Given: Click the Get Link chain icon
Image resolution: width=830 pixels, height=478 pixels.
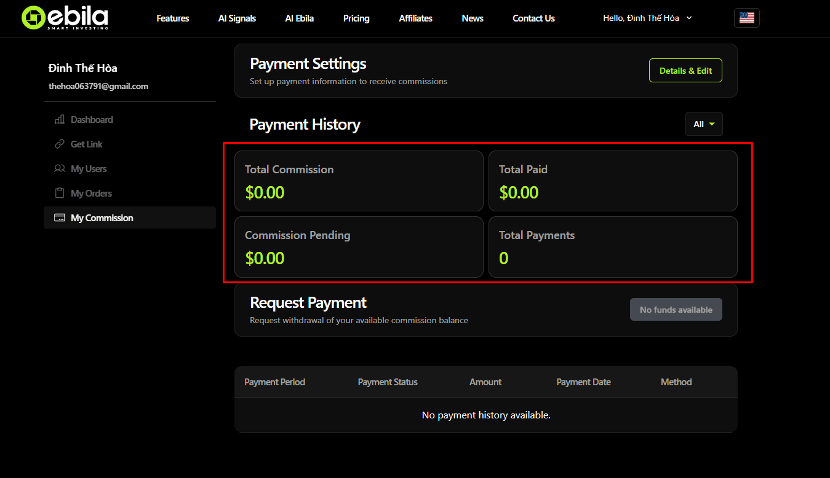Looking at the screenshot, I should [x=60, y=144].
